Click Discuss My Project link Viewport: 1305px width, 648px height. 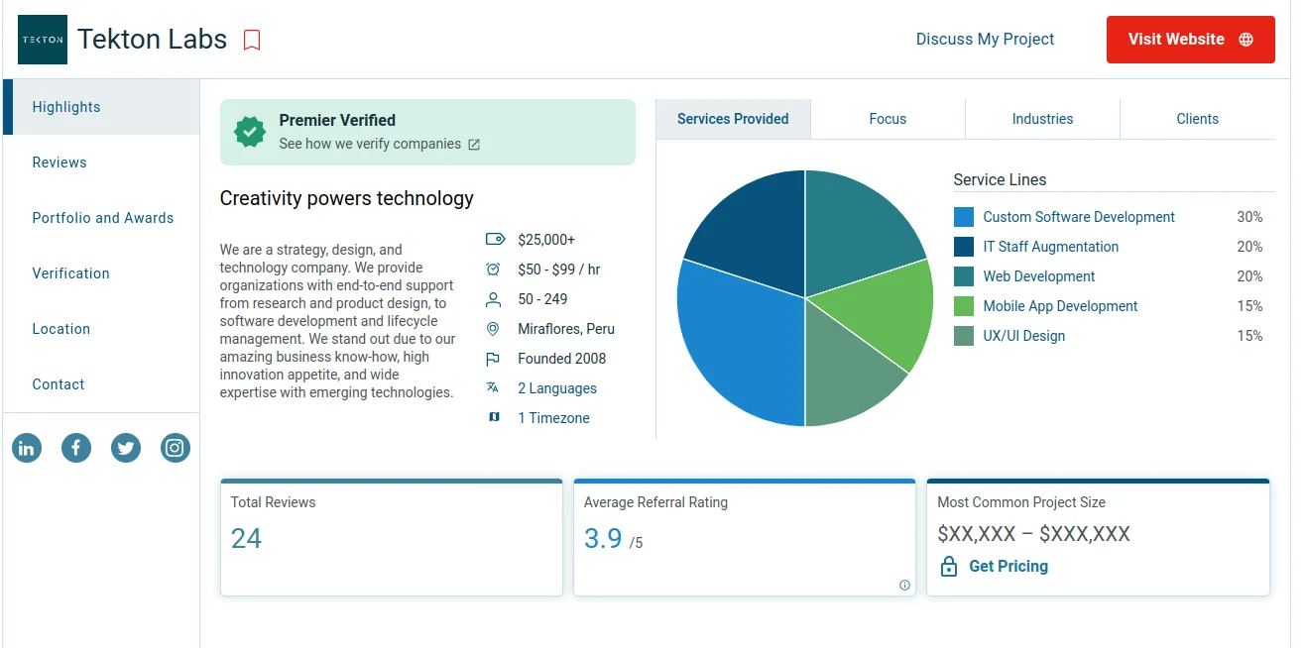tap(985, 40)
